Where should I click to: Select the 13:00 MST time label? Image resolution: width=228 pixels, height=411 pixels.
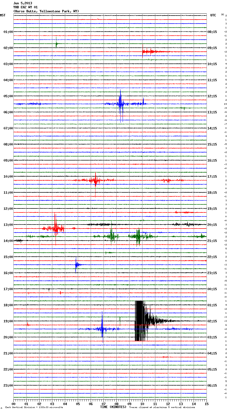[x=8, y=225]
